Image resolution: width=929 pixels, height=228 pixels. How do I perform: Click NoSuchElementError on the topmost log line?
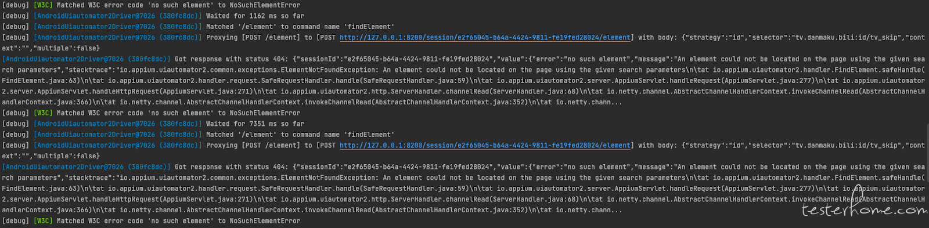265,5
